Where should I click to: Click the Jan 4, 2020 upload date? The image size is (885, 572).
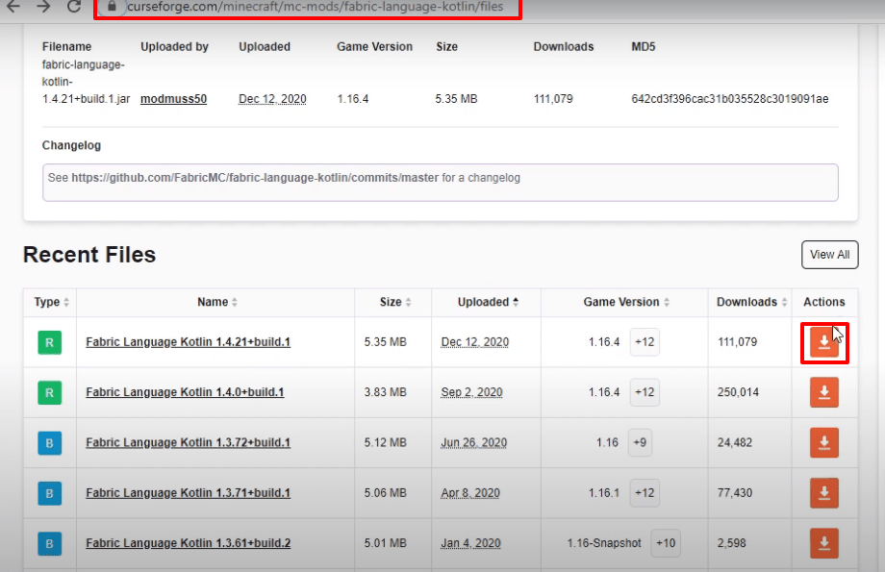coord(470,542)
